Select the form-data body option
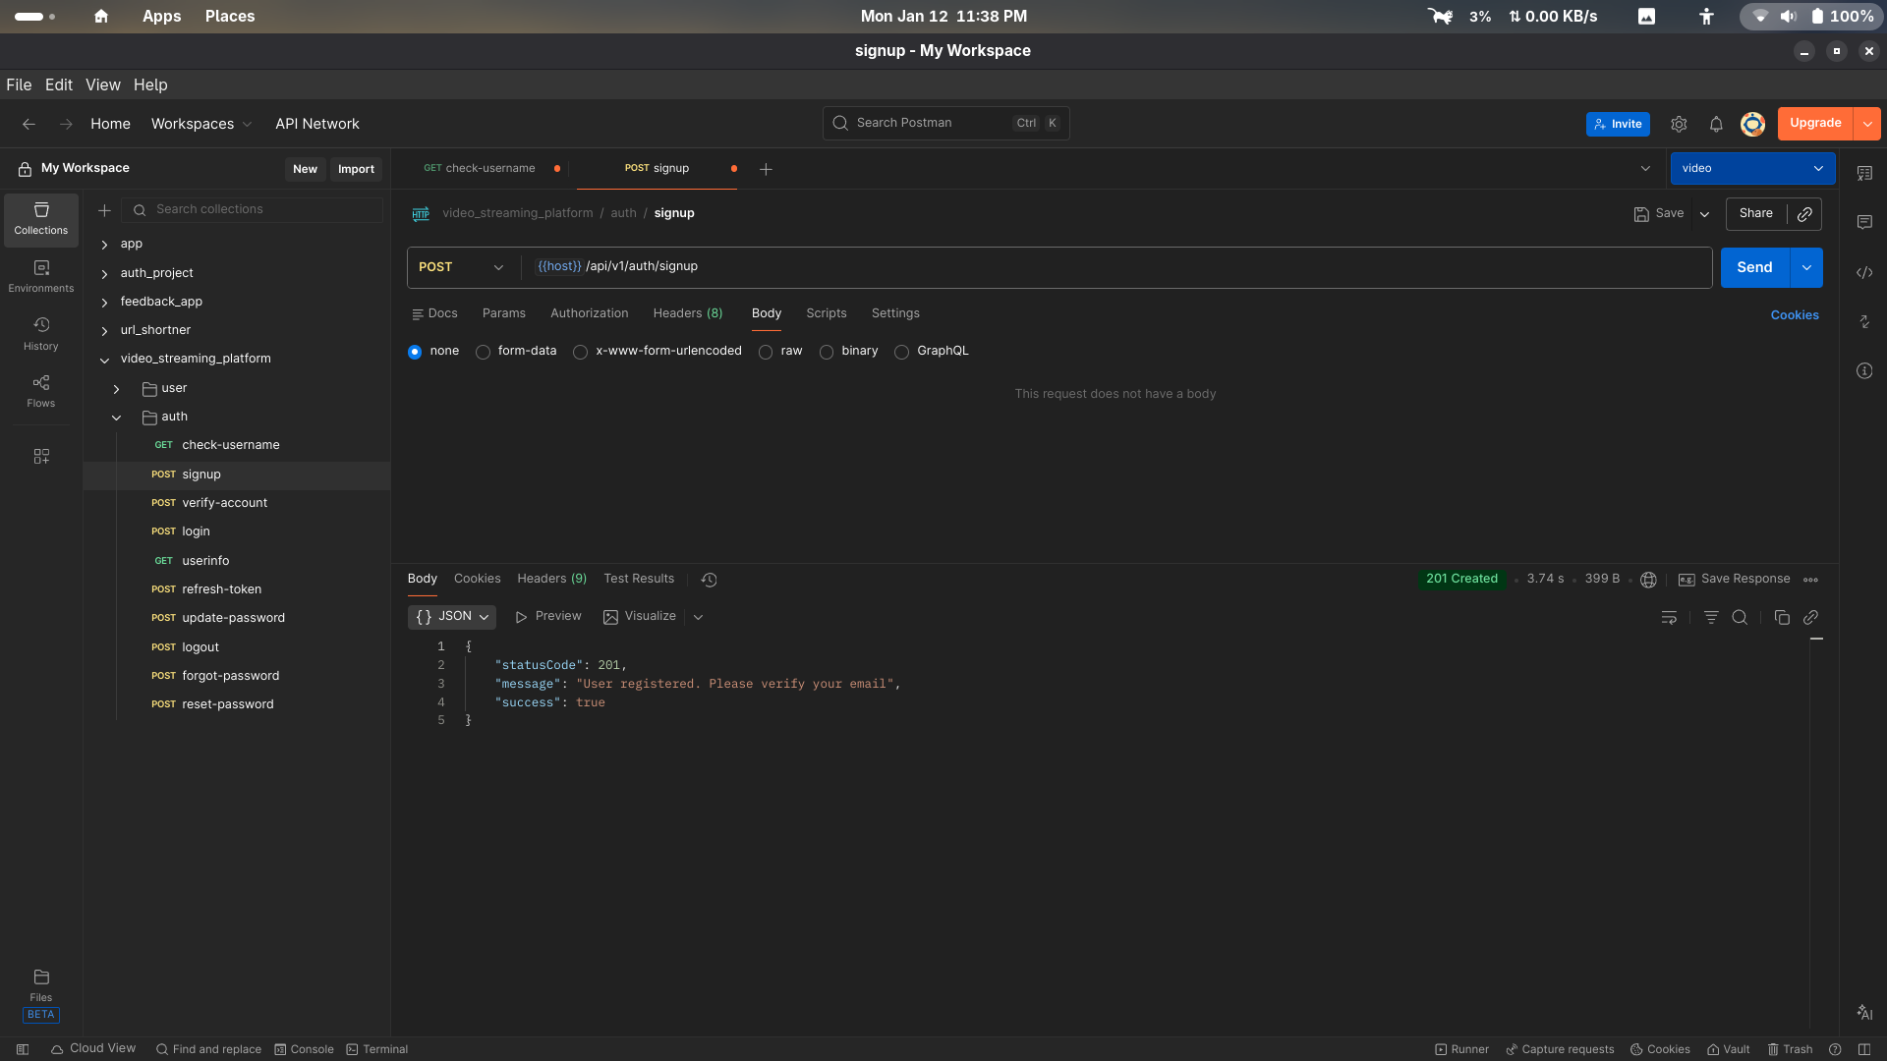The height and width of the screenshot is (1061, 1887). coord(483,352)
